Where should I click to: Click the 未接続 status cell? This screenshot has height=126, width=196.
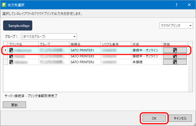[146, 62]
